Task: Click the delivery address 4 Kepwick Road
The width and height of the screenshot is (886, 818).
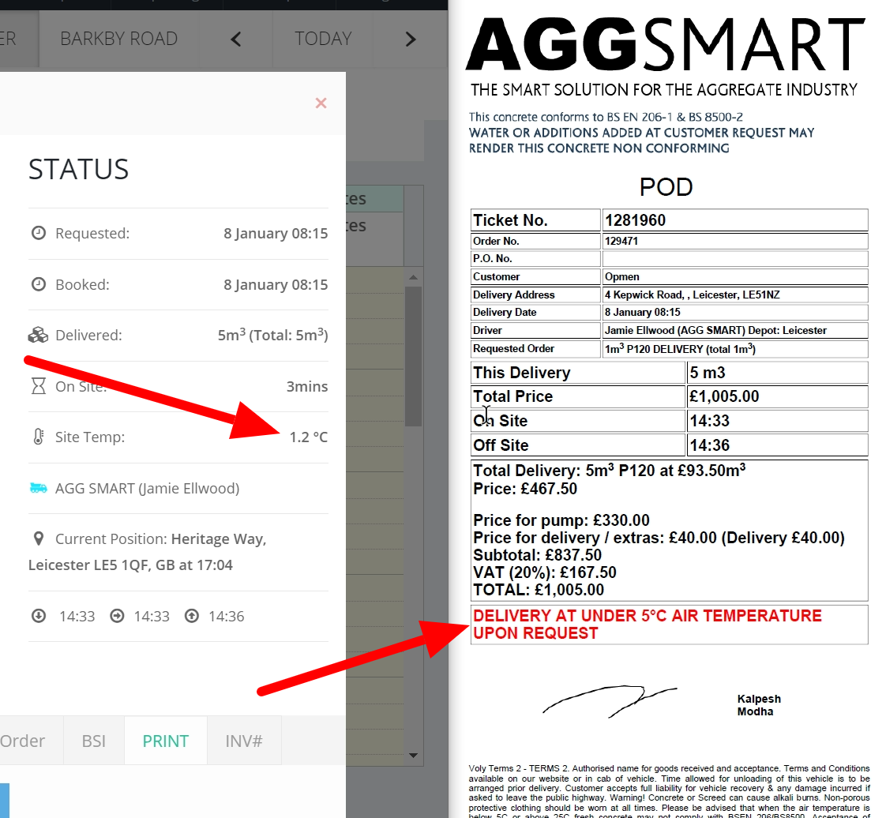Action: [x=693, y=295]
